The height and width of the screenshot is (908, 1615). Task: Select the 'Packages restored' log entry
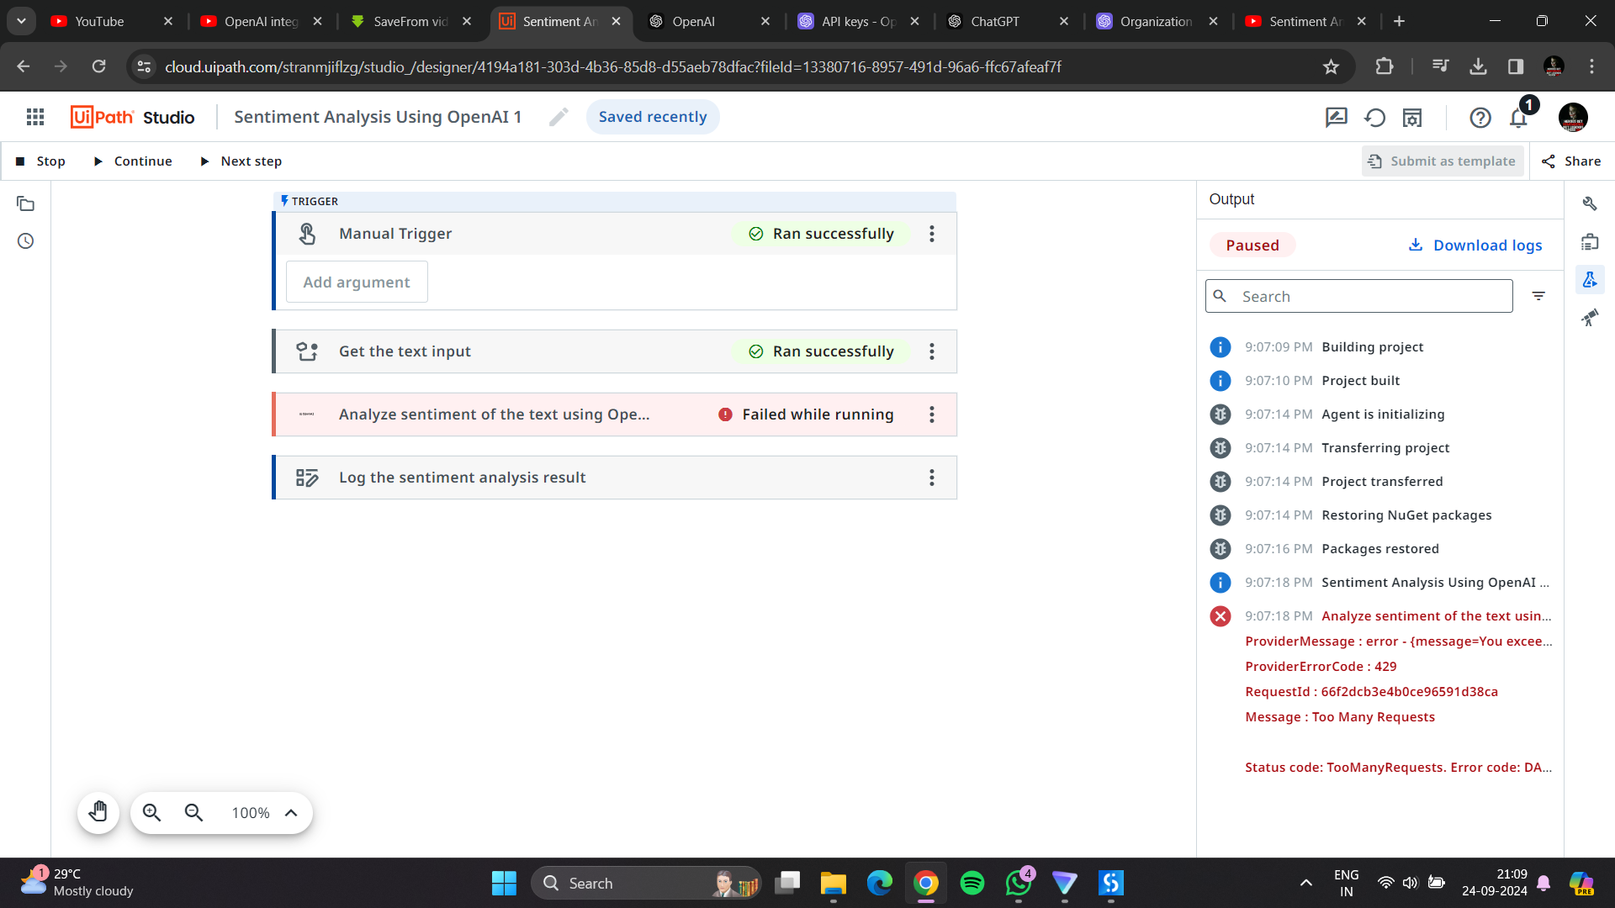click(x=1379, y=549)
